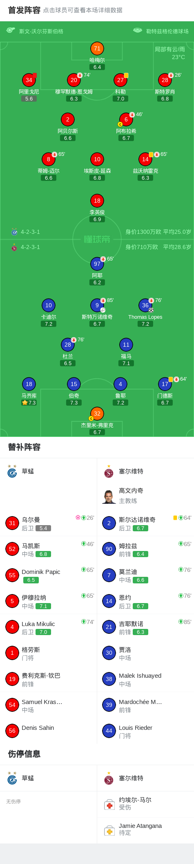Select 斯特万诺维奇 number 9 player icon
This screenshot has width=194, height=864.
point(97,305)
